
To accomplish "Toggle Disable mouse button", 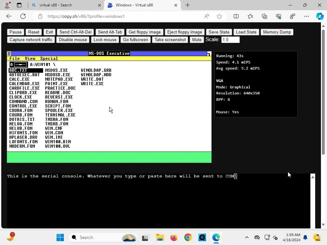I will pos(73,40).
